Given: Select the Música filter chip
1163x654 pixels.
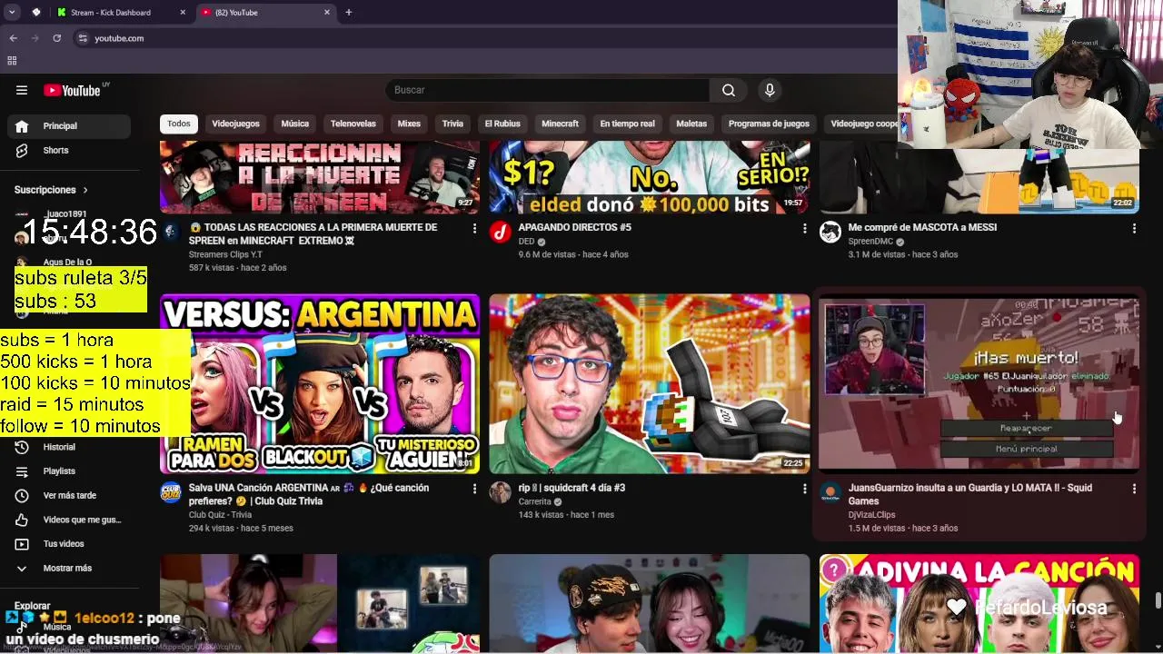Looking at the screenshot, I should click(294, 124).
